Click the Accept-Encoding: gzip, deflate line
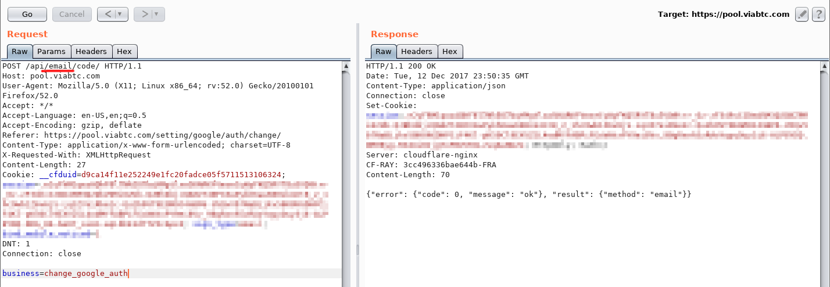This screenshot has height=287, width=830. [x=72, y=125]
